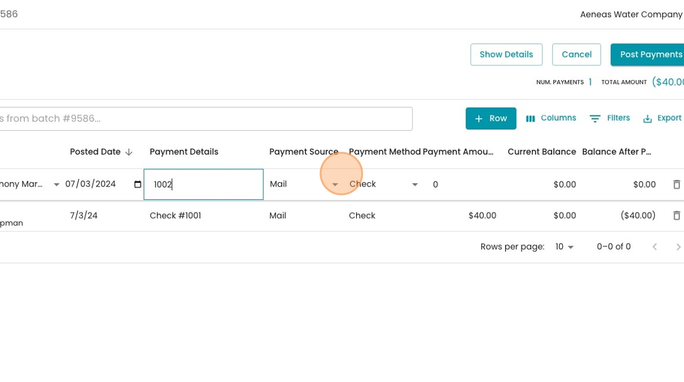
Task: Open the date picker calendar icon
Action: pyautogui.click(x=137, y=184)
